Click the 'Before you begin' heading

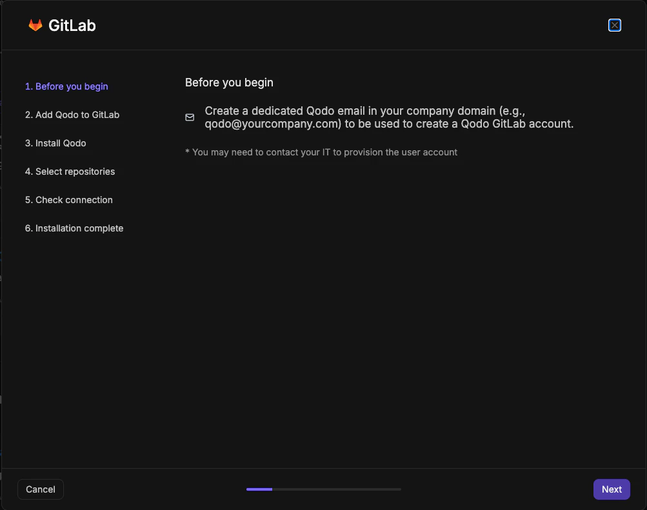point(229,83)
